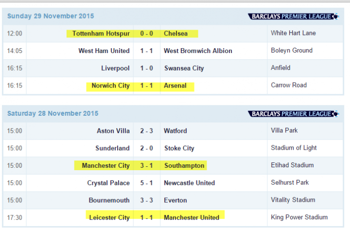Select the Chelsea team name
This screenshot has height=229, width=350.
pos(175,34)
